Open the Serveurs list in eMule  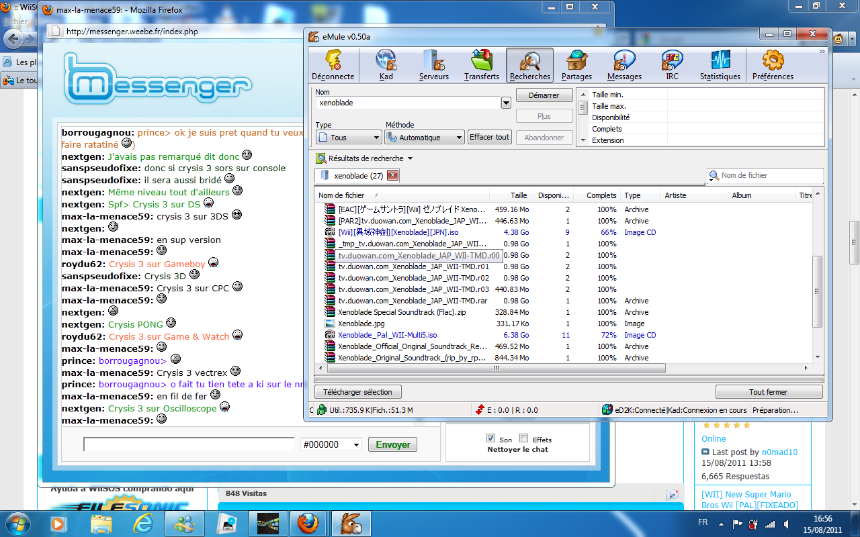coord(434,65)
